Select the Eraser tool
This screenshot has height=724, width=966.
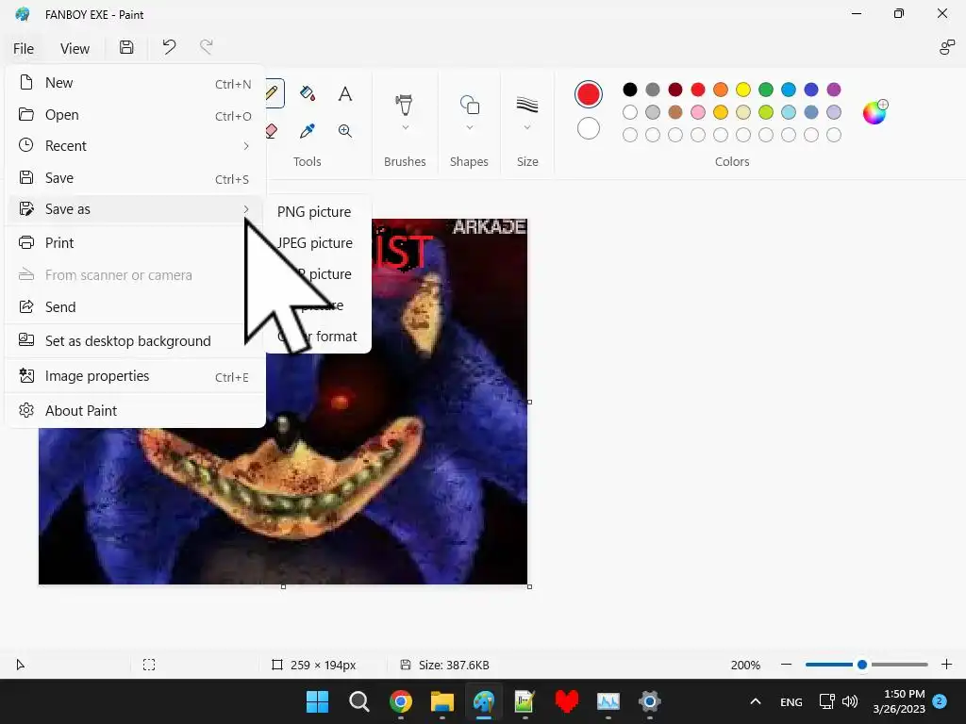click(x=273, y=130)
